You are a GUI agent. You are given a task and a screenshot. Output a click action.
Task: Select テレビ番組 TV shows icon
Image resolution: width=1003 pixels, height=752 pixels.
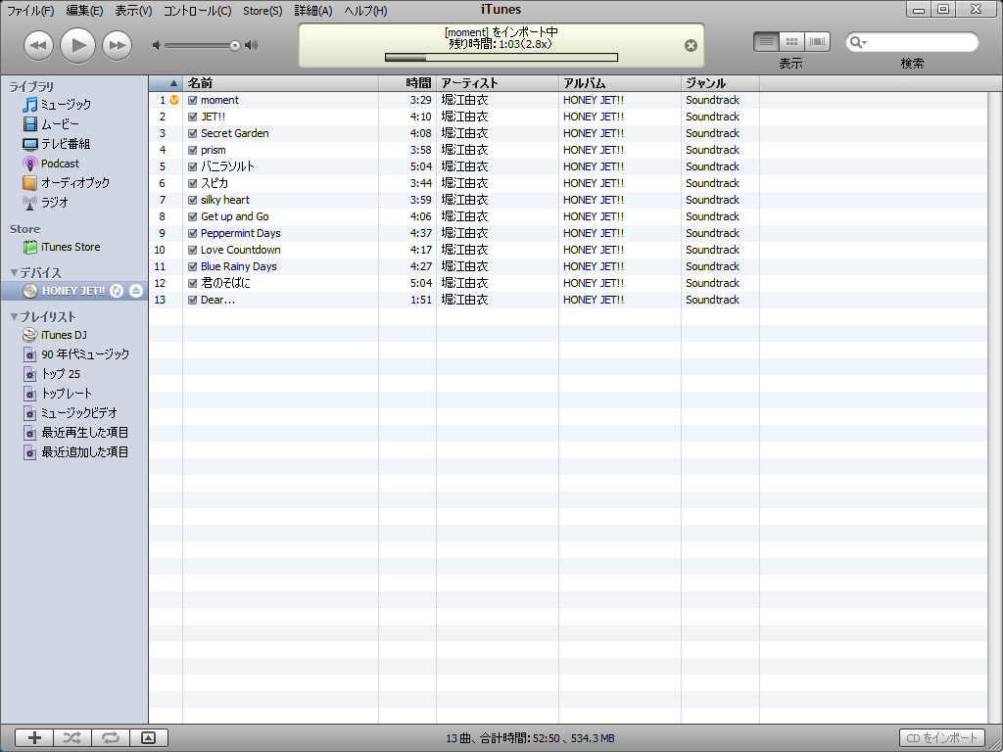click(x=30, y=144)
